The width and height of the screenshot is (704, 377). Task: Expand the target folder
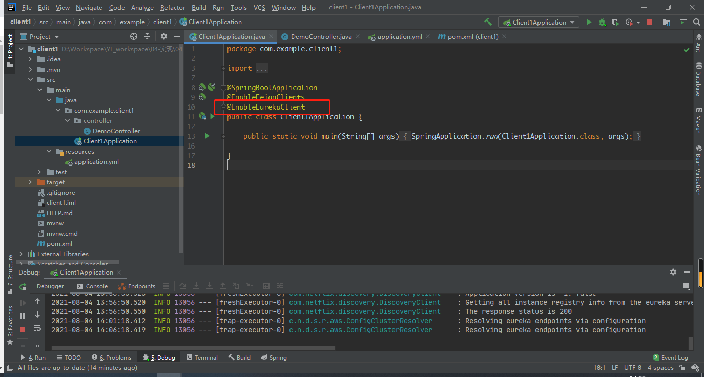tap(30, 182)
